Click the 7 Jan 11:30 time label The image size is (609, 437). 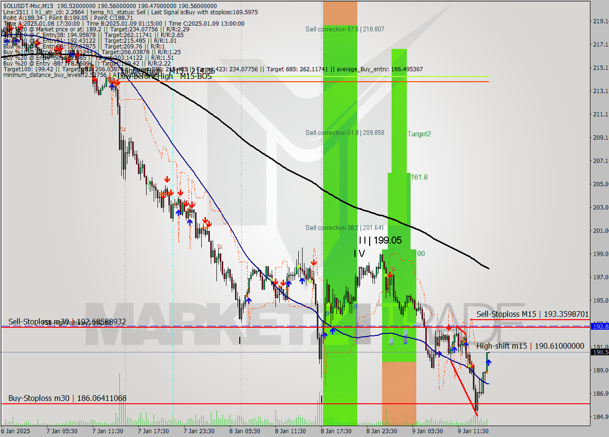(x=108, y=431)
